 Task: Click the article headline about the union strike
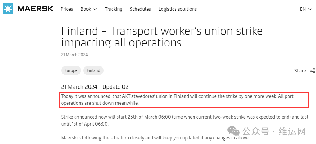(x=162, y=37)
